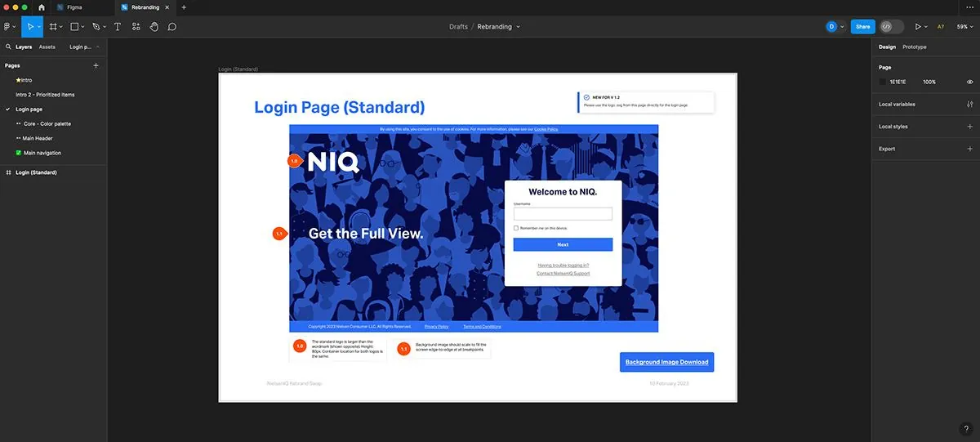Select the Comment tool
The height and width of the screenshot is (442, 980).
172,26
